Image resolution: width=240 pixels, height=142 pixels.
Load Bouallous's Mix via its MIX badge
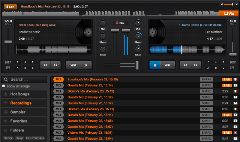(58, 79)
